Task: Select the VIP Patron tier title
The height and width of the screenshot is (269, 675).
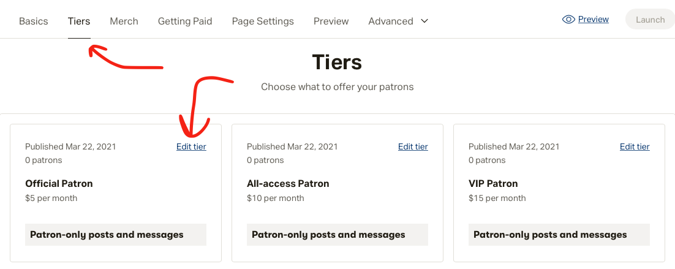Action: (493, 183)
